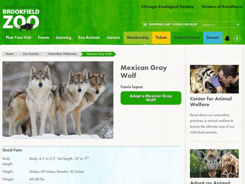The height and width of the screenshot is (184, 245).
Task: Open the Plan Your Visit menu
Action: [19, 37]
